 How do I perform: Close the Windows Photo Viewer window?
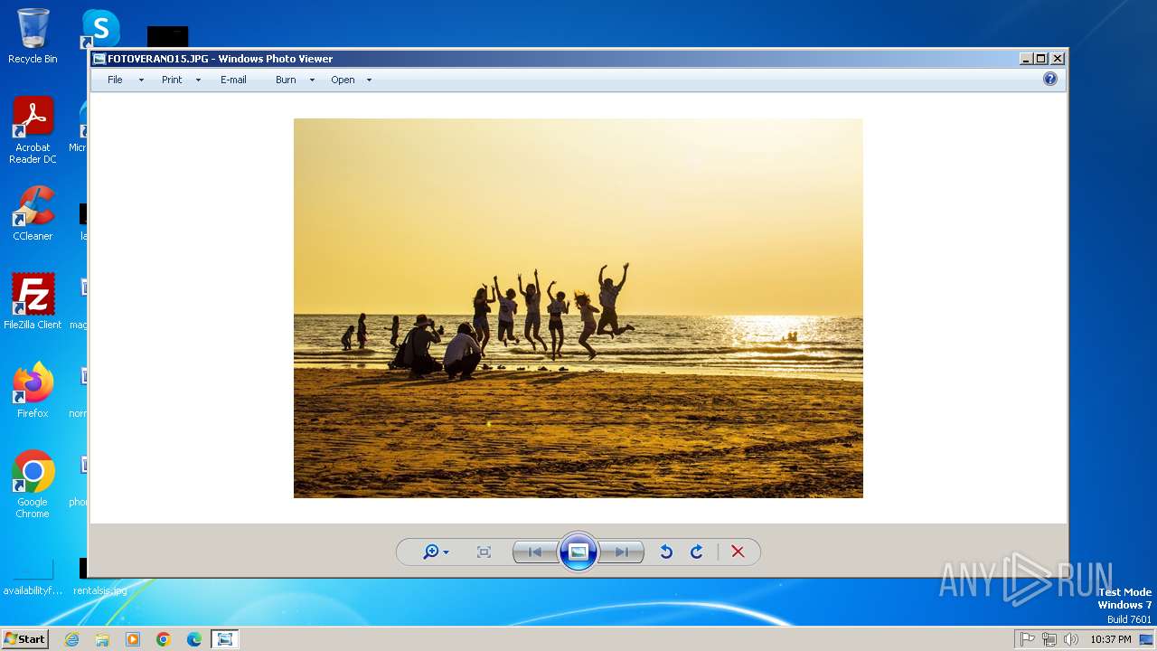tap(1058, 59)
